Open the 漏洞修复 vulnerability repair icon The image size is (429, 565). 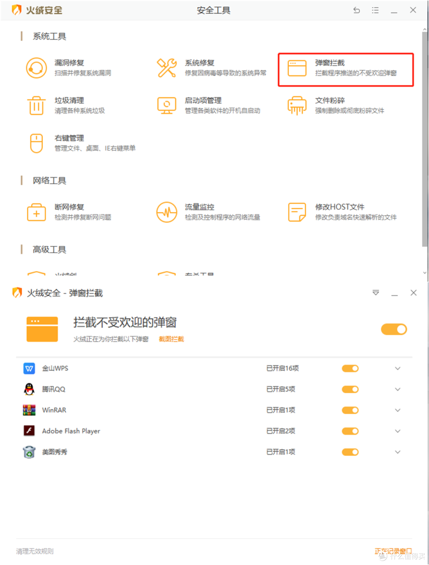[37, 68]
